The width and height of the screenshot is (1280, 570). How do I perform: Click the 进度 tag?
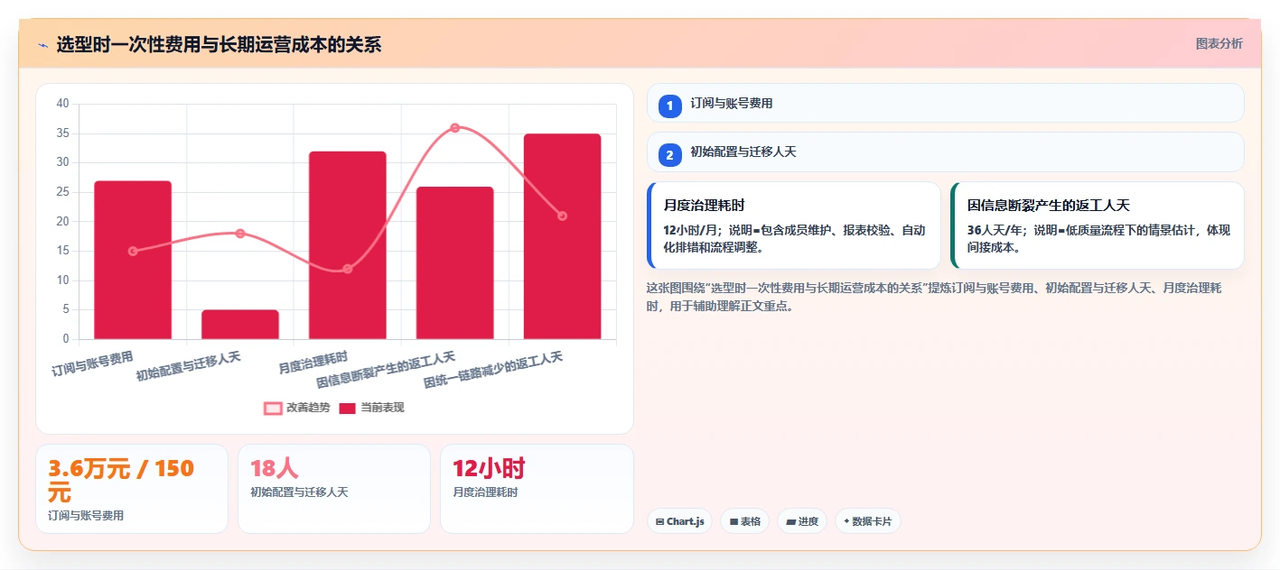[801, 521]
